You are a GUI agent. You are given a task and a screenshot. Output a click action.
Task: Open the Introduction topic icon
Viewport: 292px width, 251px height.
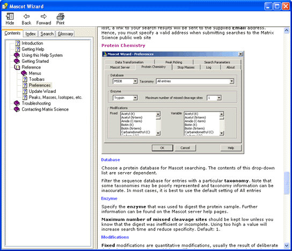coord(18,43)
